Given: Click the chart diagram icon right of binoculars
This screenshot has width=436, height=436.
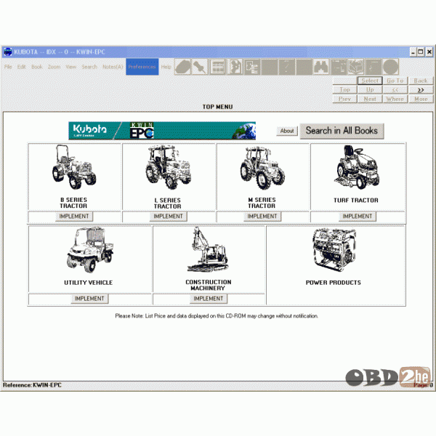Looking at the screenshot, I should tap(339, 67).
